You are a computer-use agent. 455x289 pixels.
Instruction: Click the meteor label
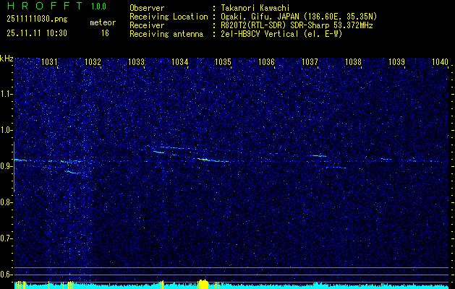[103, 22]
